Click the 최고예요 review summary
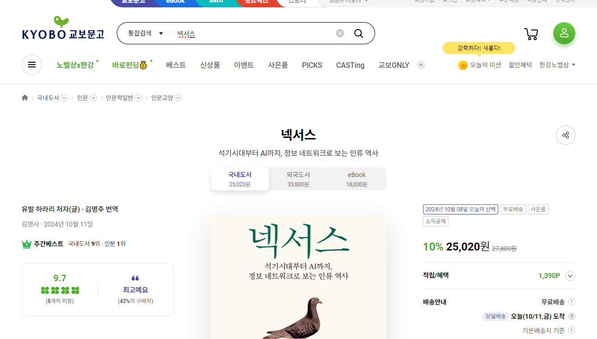Screen dimensions: 597x339 (135, 290)
